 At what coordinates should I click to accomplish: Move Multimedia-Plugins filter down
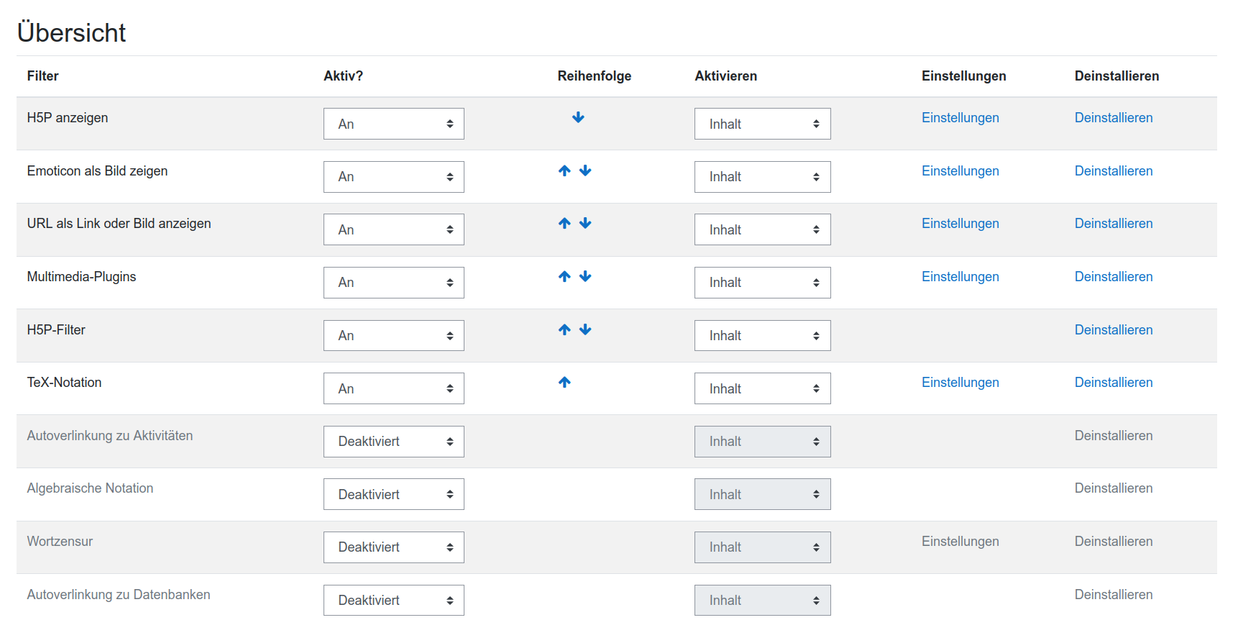585,277
